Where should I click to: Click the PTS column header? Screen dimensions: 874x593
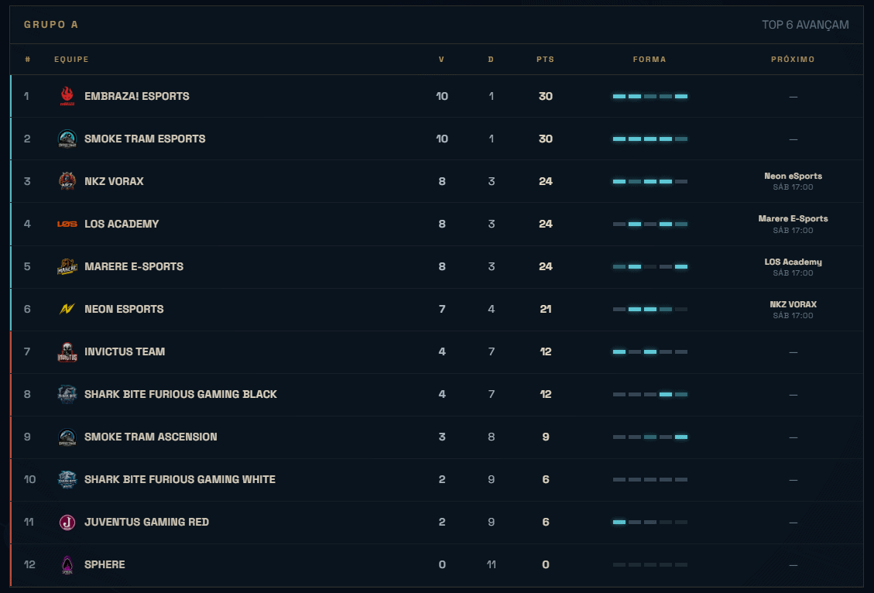click(x=545, y=59)
